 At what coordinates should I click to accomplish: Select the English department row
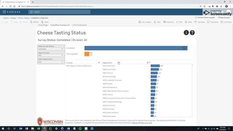click(108, 84)
